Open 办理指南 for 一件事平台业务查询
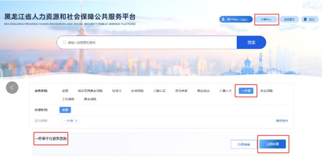This screenshot has width=322, height=162. pyautogui.click(x=244, y=144)
